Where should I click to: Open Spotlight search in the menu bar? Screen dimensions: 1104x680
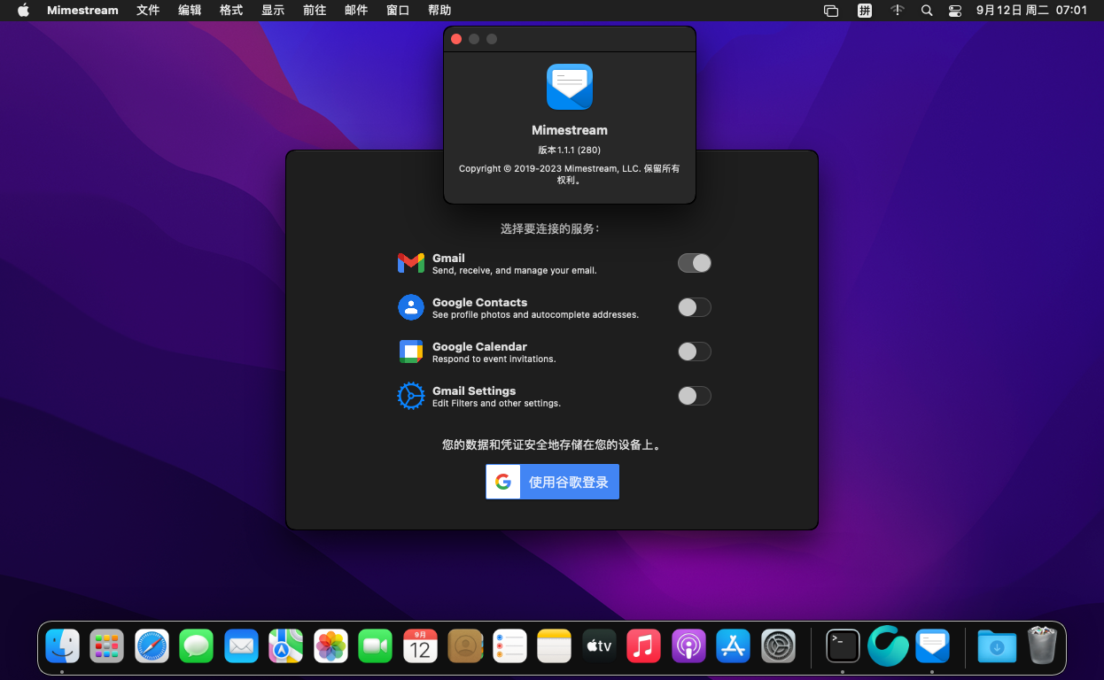(927, 10)
